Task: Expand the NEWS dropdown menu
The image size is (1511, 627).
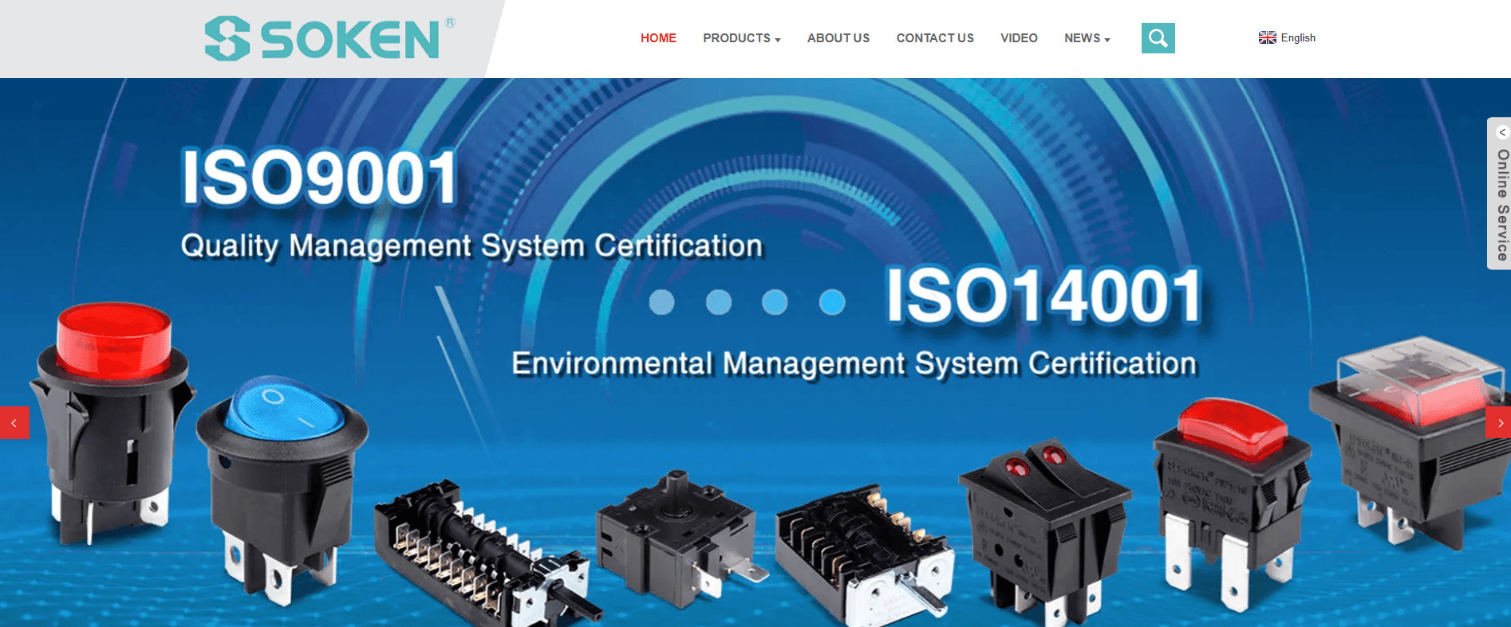Action: click(1087, 38)
